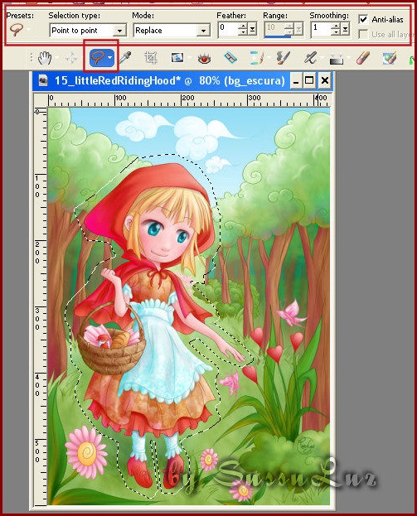Open the Freehand Selection tool flyout arrow

point(110,58)
